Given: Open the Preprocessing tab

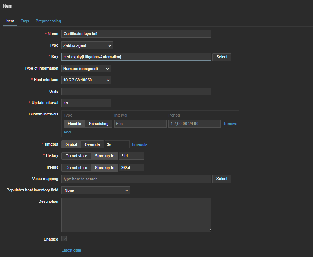Looking at the screenshot, I should [48, 21].
